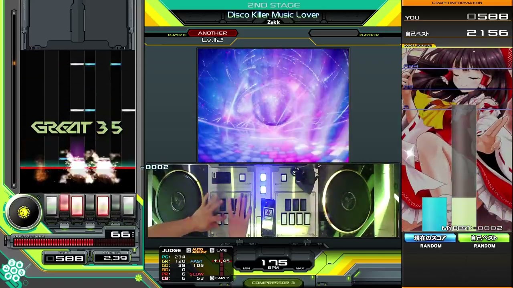Click the MYBEST:-0002 text

tap(472, 228)
